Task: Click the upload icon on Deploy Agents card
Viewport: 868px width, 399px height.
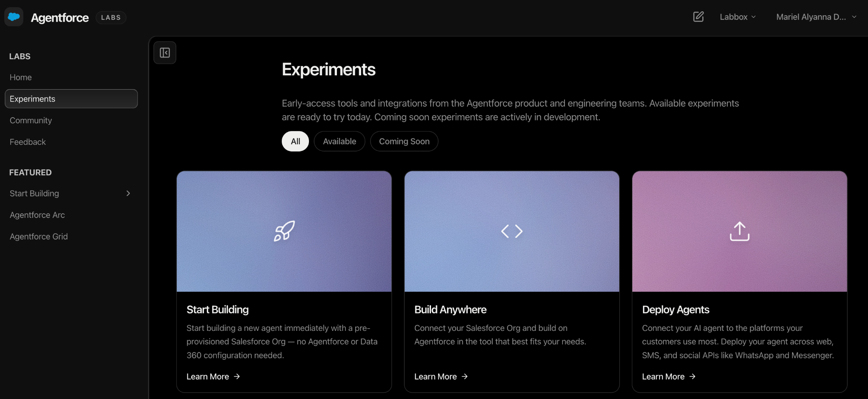Action: click(x=739, y=231)
